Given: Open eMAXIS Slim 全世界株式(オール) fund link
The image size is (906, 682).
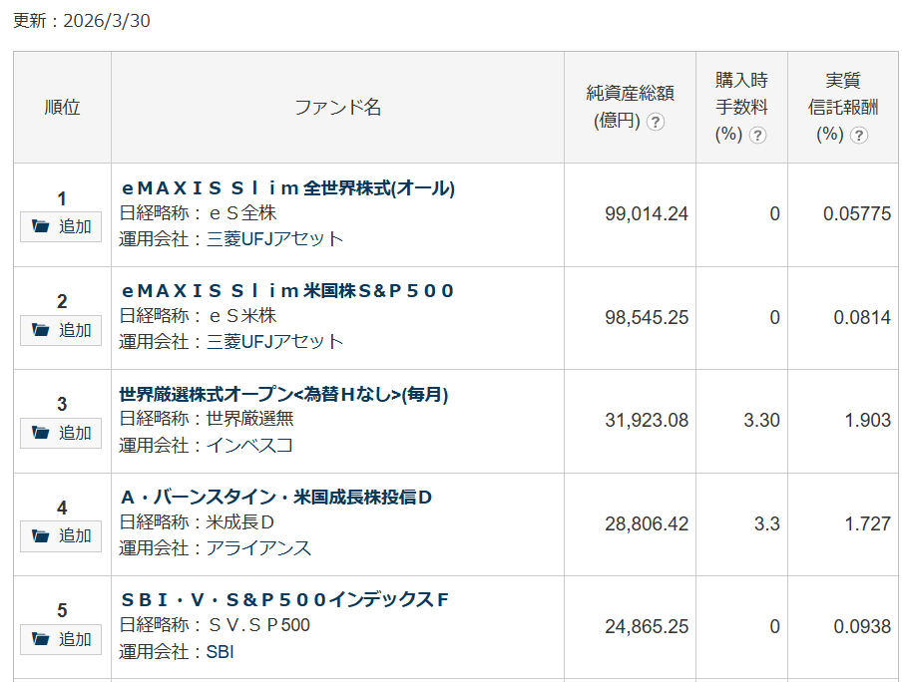Looking at the screenshot, I should click(x=287, y=187).
